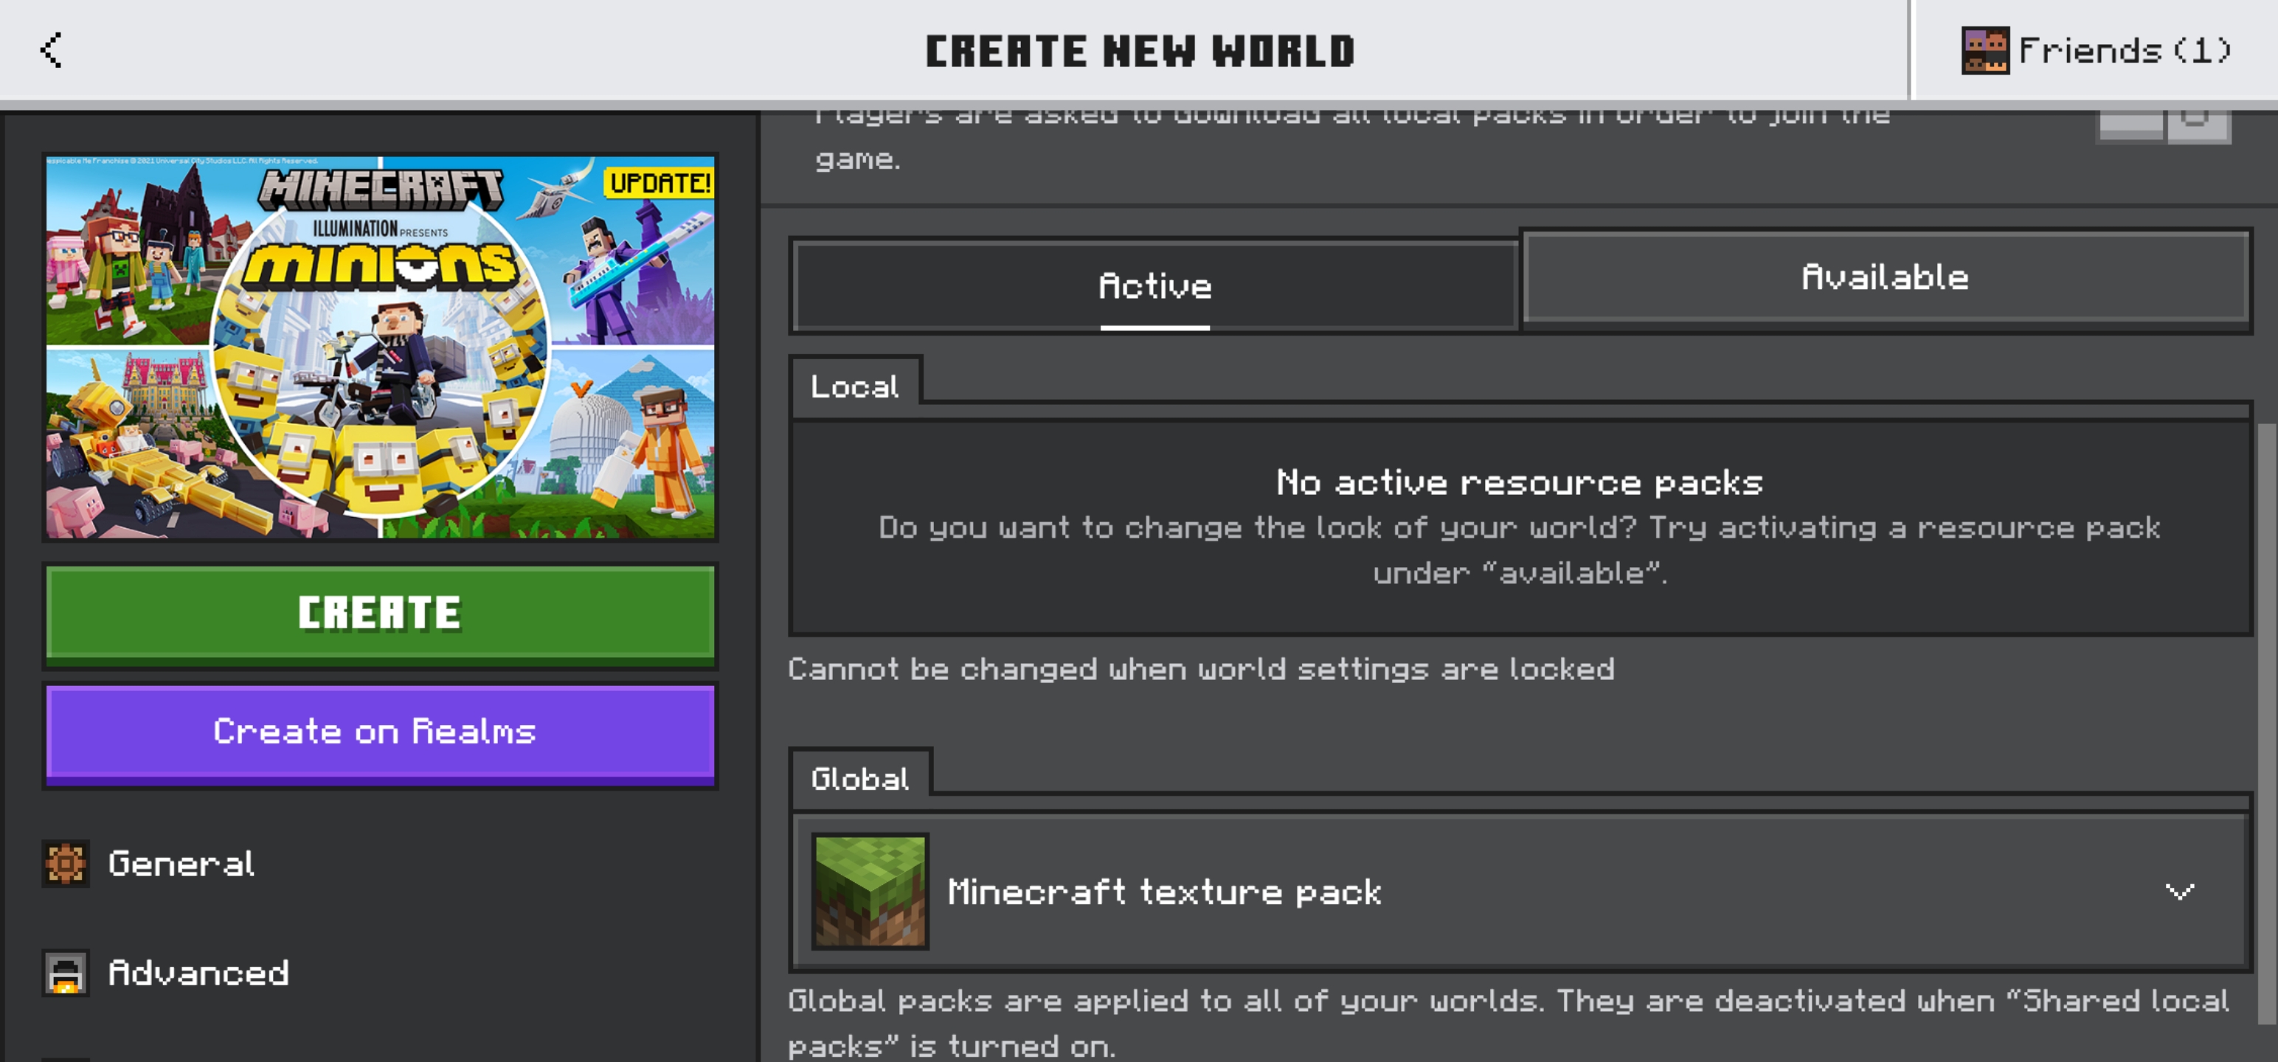The width and height of the screenshot is (2278, 1062).
Task: Open the Advanced settings section
Action: 198,973
